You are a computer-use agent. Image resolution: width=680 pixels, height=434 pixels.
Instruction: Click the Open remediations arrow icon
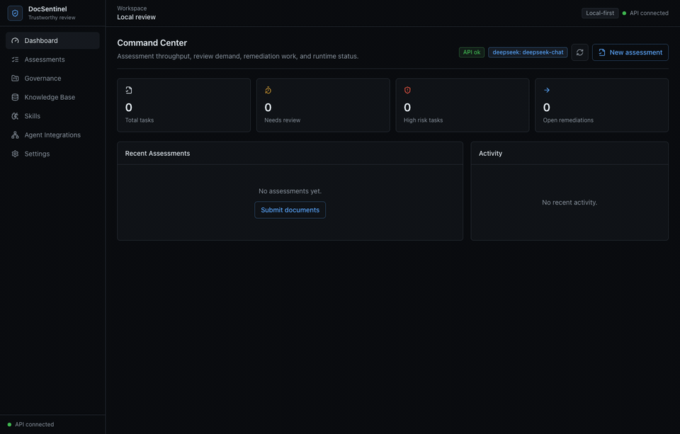[547, 90]
